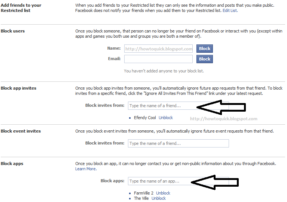Focus the Block event invites friend name field
The image size is (287, 202).
178,143
